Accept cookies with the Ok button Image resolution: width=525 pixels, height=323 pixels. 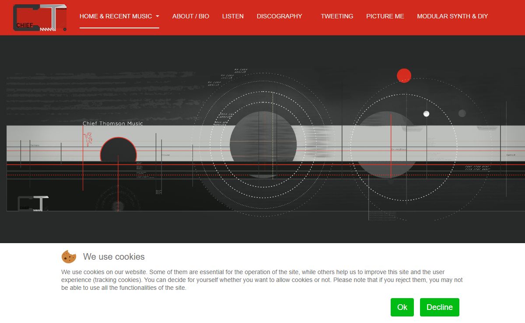[x=402, y=307]
